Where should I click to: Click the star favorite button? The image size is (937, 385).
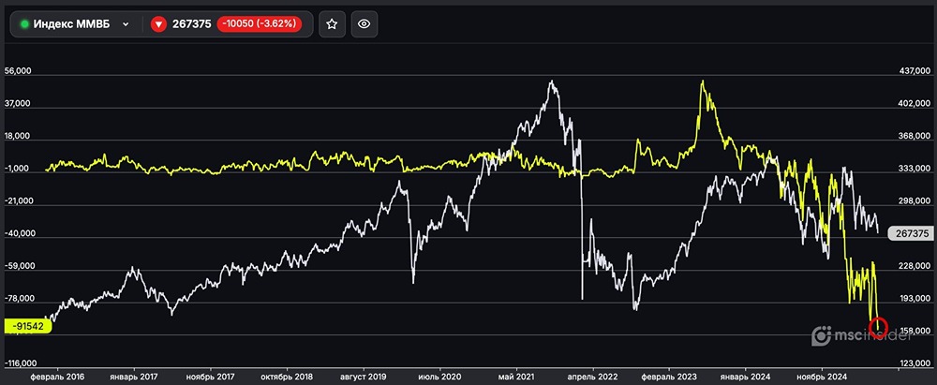[333, 24]
